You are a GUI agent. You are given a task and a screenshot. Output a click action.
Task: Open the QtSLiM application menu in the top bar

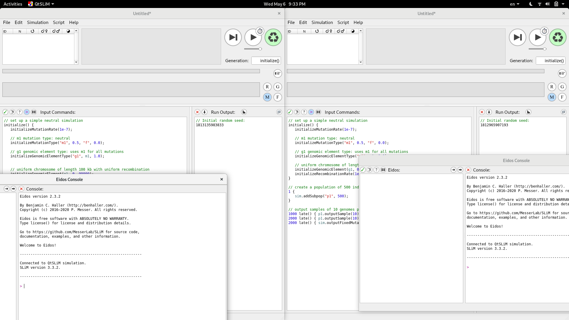(41, 4)
